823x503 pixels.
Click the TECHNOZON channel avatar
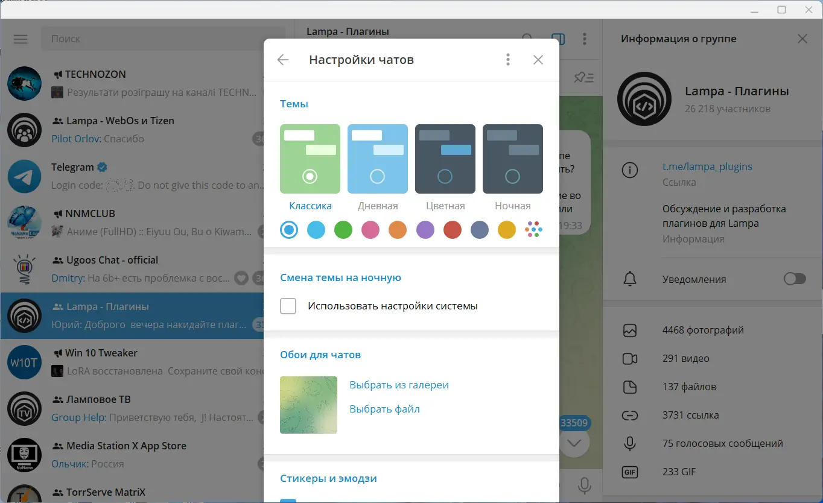tap(24, 84)
